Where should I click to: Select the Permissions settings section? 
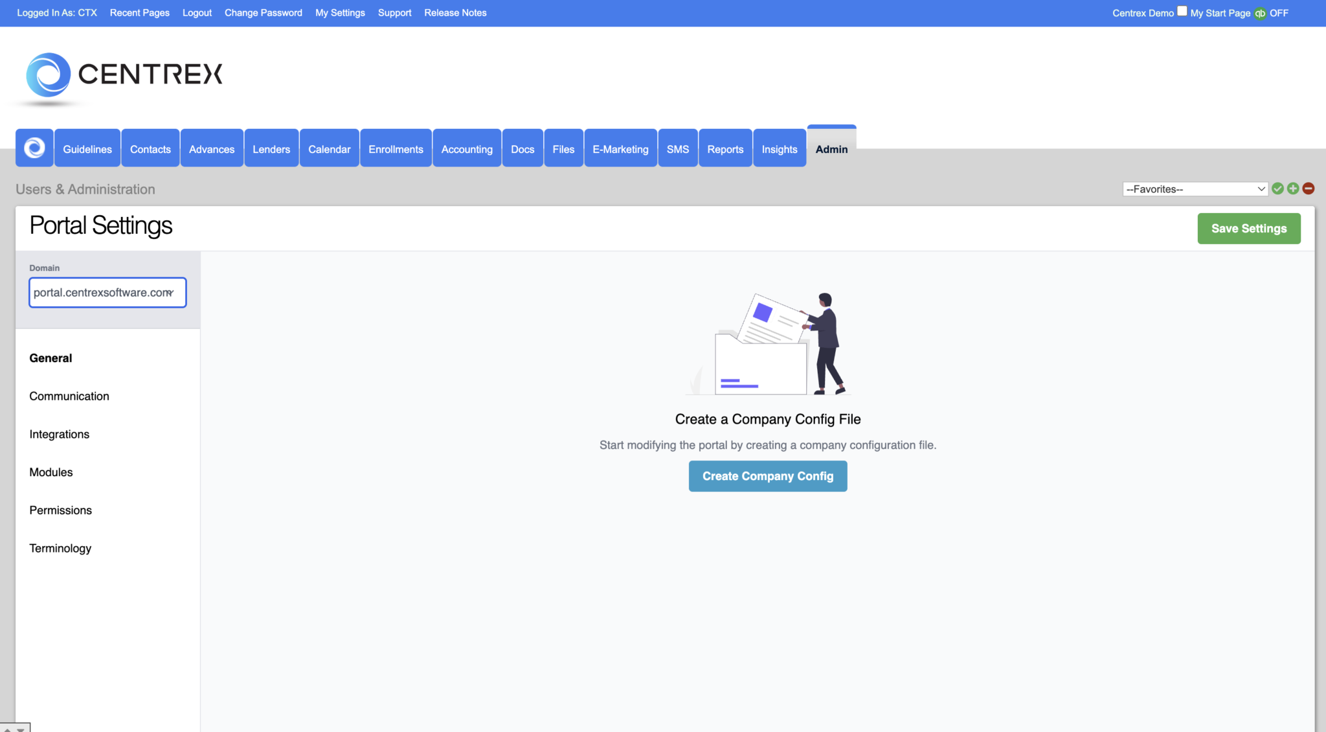point(60,510)
